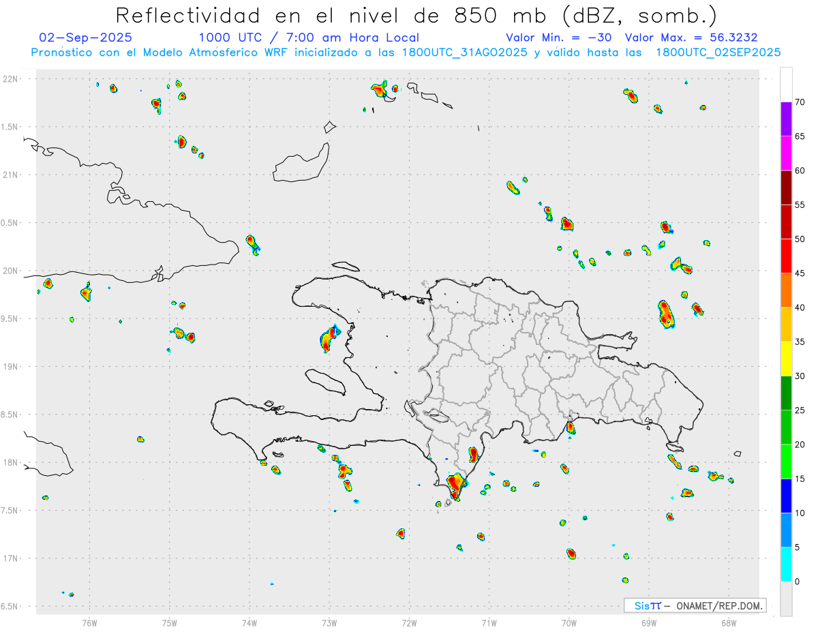Viewport: 818px width, 632px height.
Task: Click the '20N' latitude axis label
Action: (x=11, y=271)
